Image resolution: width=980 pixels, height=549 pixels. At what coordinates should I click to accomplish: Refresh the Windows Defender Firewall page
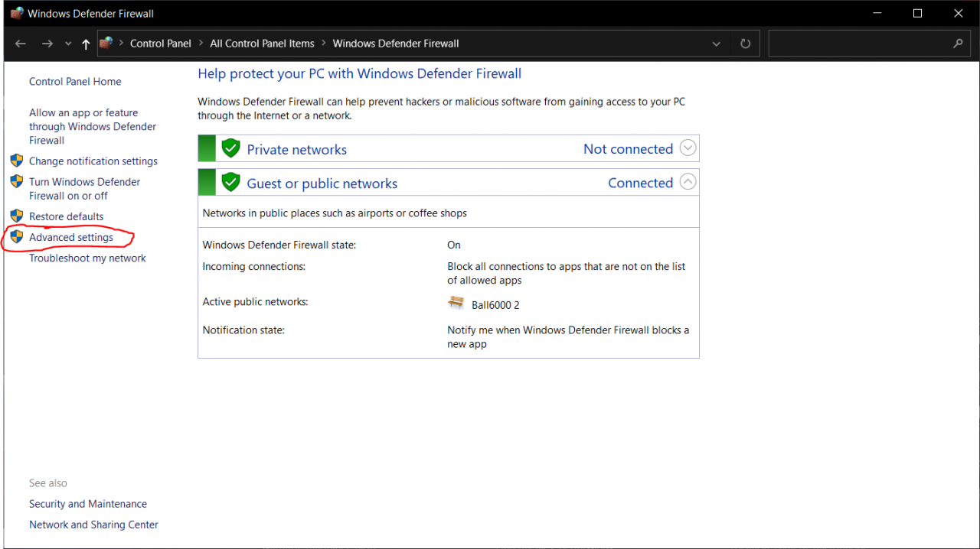(x=745, y=44)
